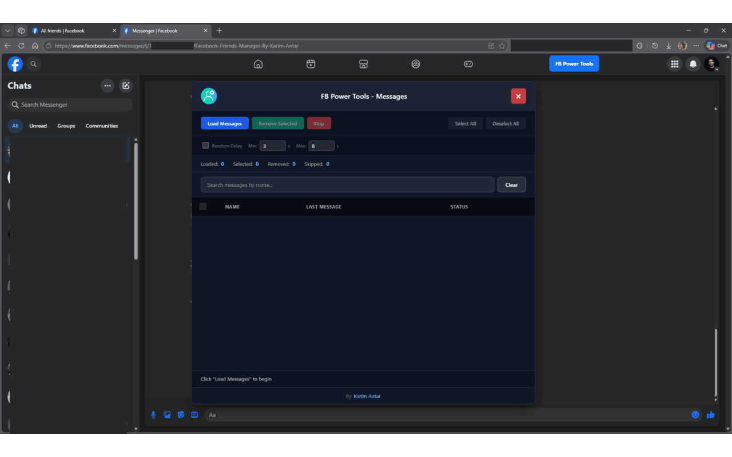Open the account profile picture menu
The height and width of the screenshot is (457, 732).
(x=711, y=64)
